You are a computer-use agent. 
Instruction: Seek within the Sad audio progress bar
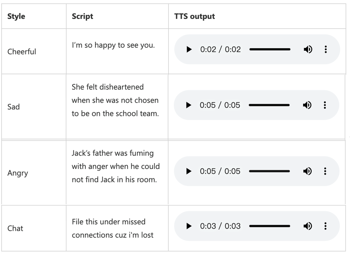pyautogui.click(x=269, y=105)
